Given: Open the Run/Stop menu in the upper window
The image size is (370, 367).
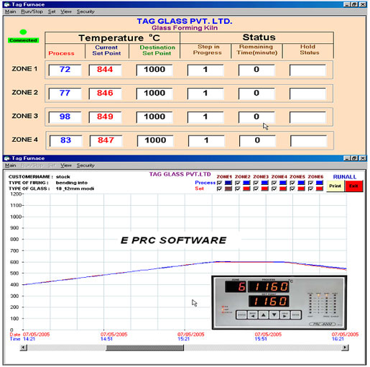Looking at the screenshot, I should pos(32,12).
